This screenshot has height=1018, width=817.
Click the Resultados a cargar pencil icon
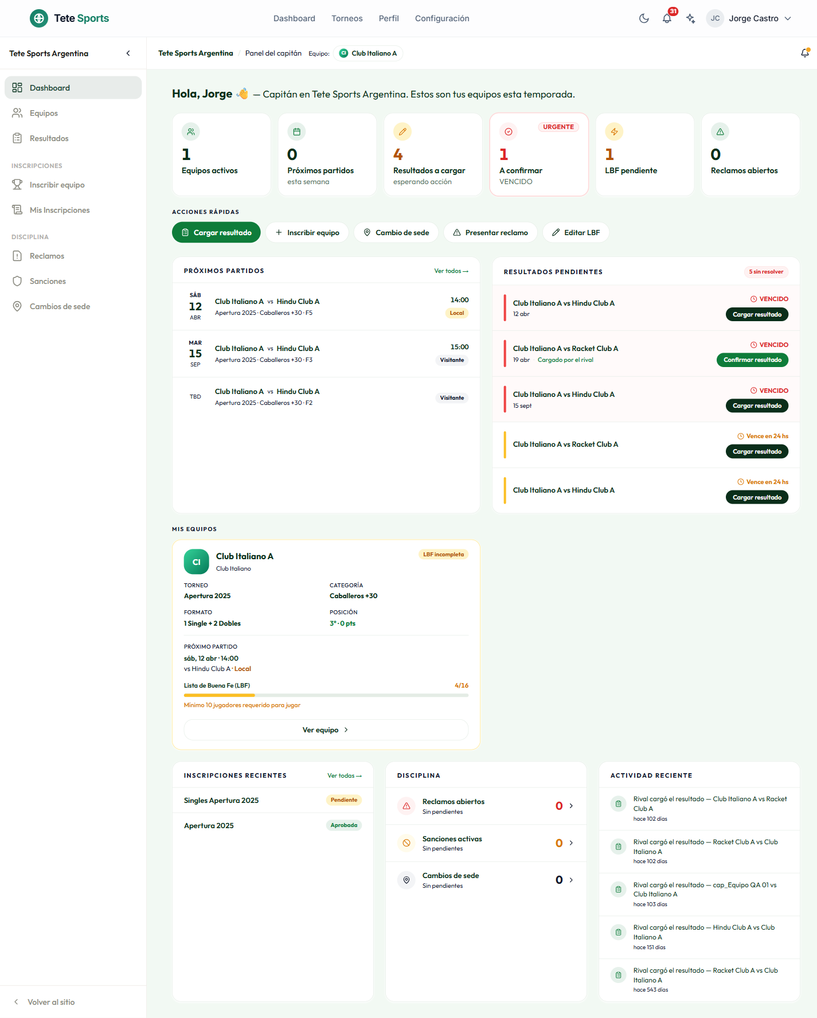point(402,131)
